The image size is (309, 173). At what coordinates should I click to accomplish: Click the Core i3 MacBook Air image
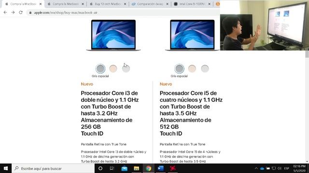tap(113, 35)
